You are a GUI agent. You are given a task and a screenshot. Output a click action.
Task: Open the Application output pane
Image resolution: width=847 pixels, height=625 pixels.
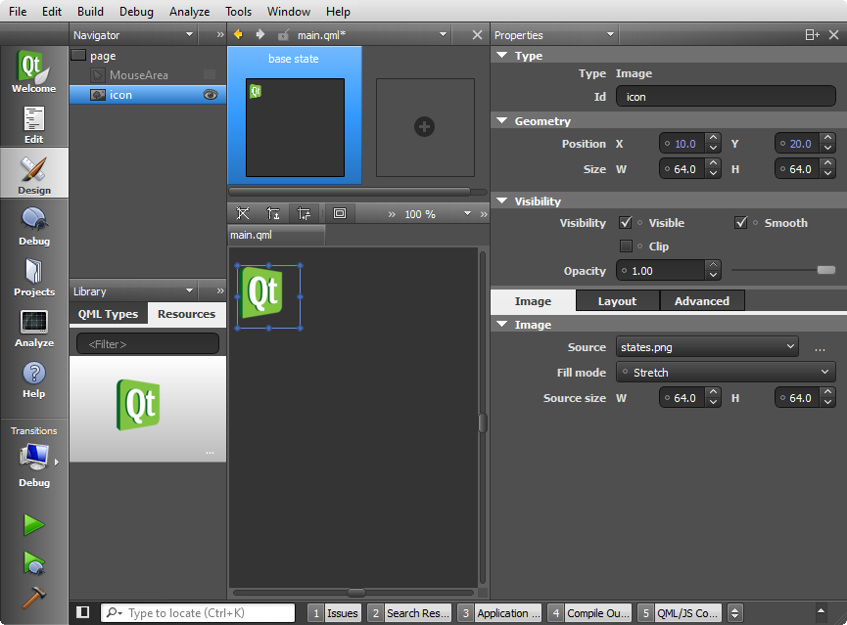pos(499,613)
